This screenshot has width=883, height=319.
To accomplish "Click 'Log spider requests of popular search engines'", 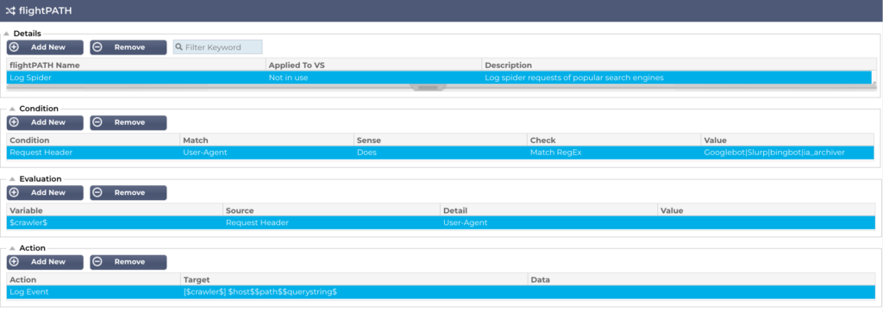I will click(573, 78).
